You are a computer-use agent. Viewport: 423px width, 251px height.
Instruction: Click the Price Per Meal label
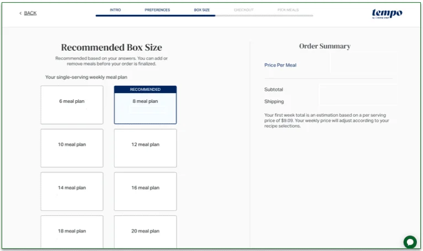(280, 65)
